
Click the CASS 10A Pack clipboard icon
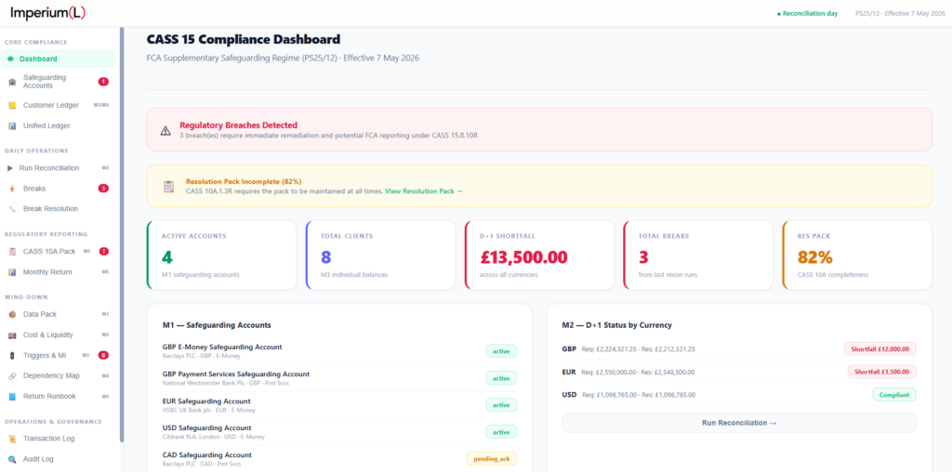[x=12, y=251]
